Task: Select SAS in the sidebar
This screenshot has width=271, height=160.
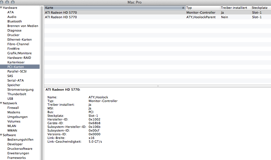Action: point(10,76)
